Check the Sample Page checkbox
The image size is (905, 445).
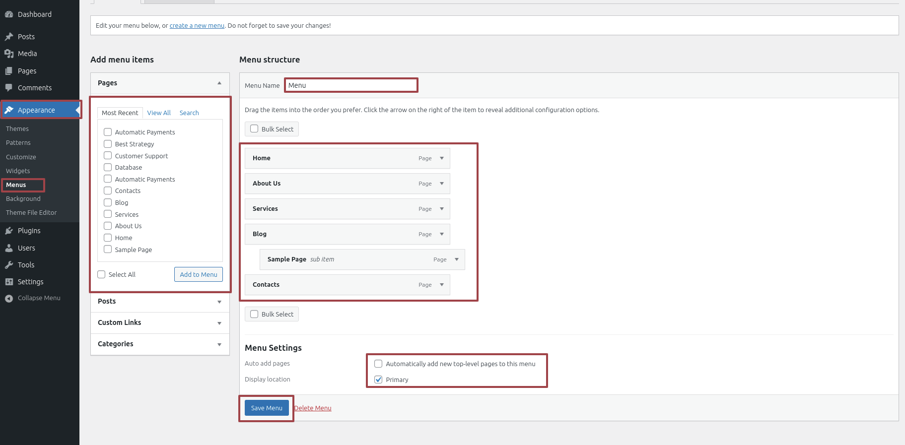[x=108, y=249]
